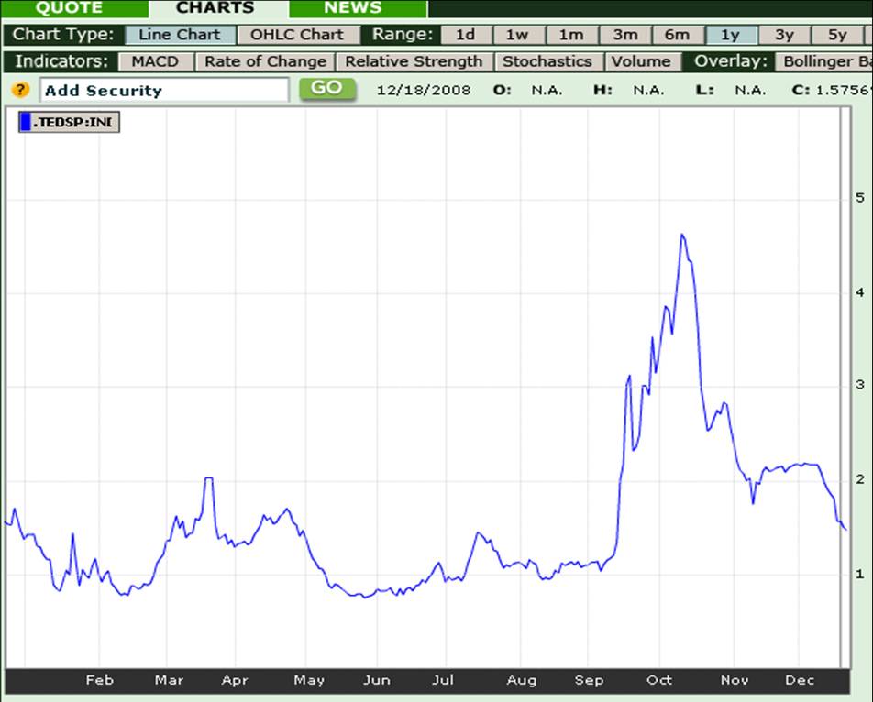Click the Nov label on time axis

click(735, 680)
